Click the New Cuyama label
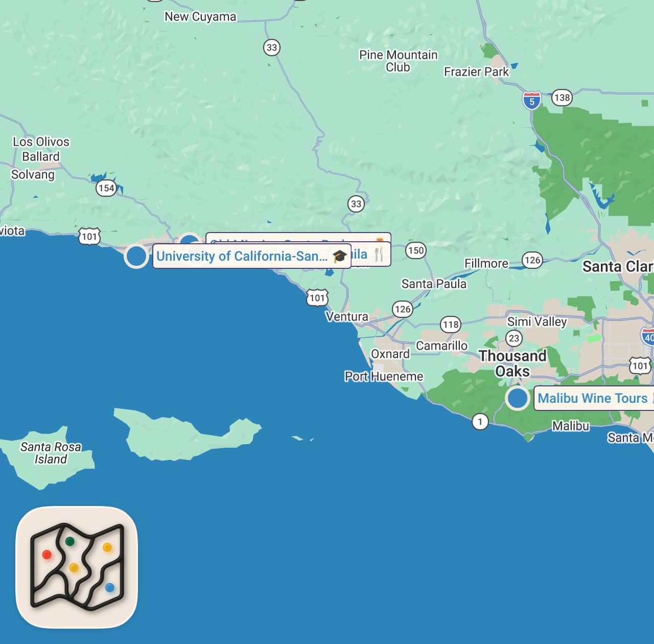This screenshot has height=644, width=654. [x=200, y=17]
